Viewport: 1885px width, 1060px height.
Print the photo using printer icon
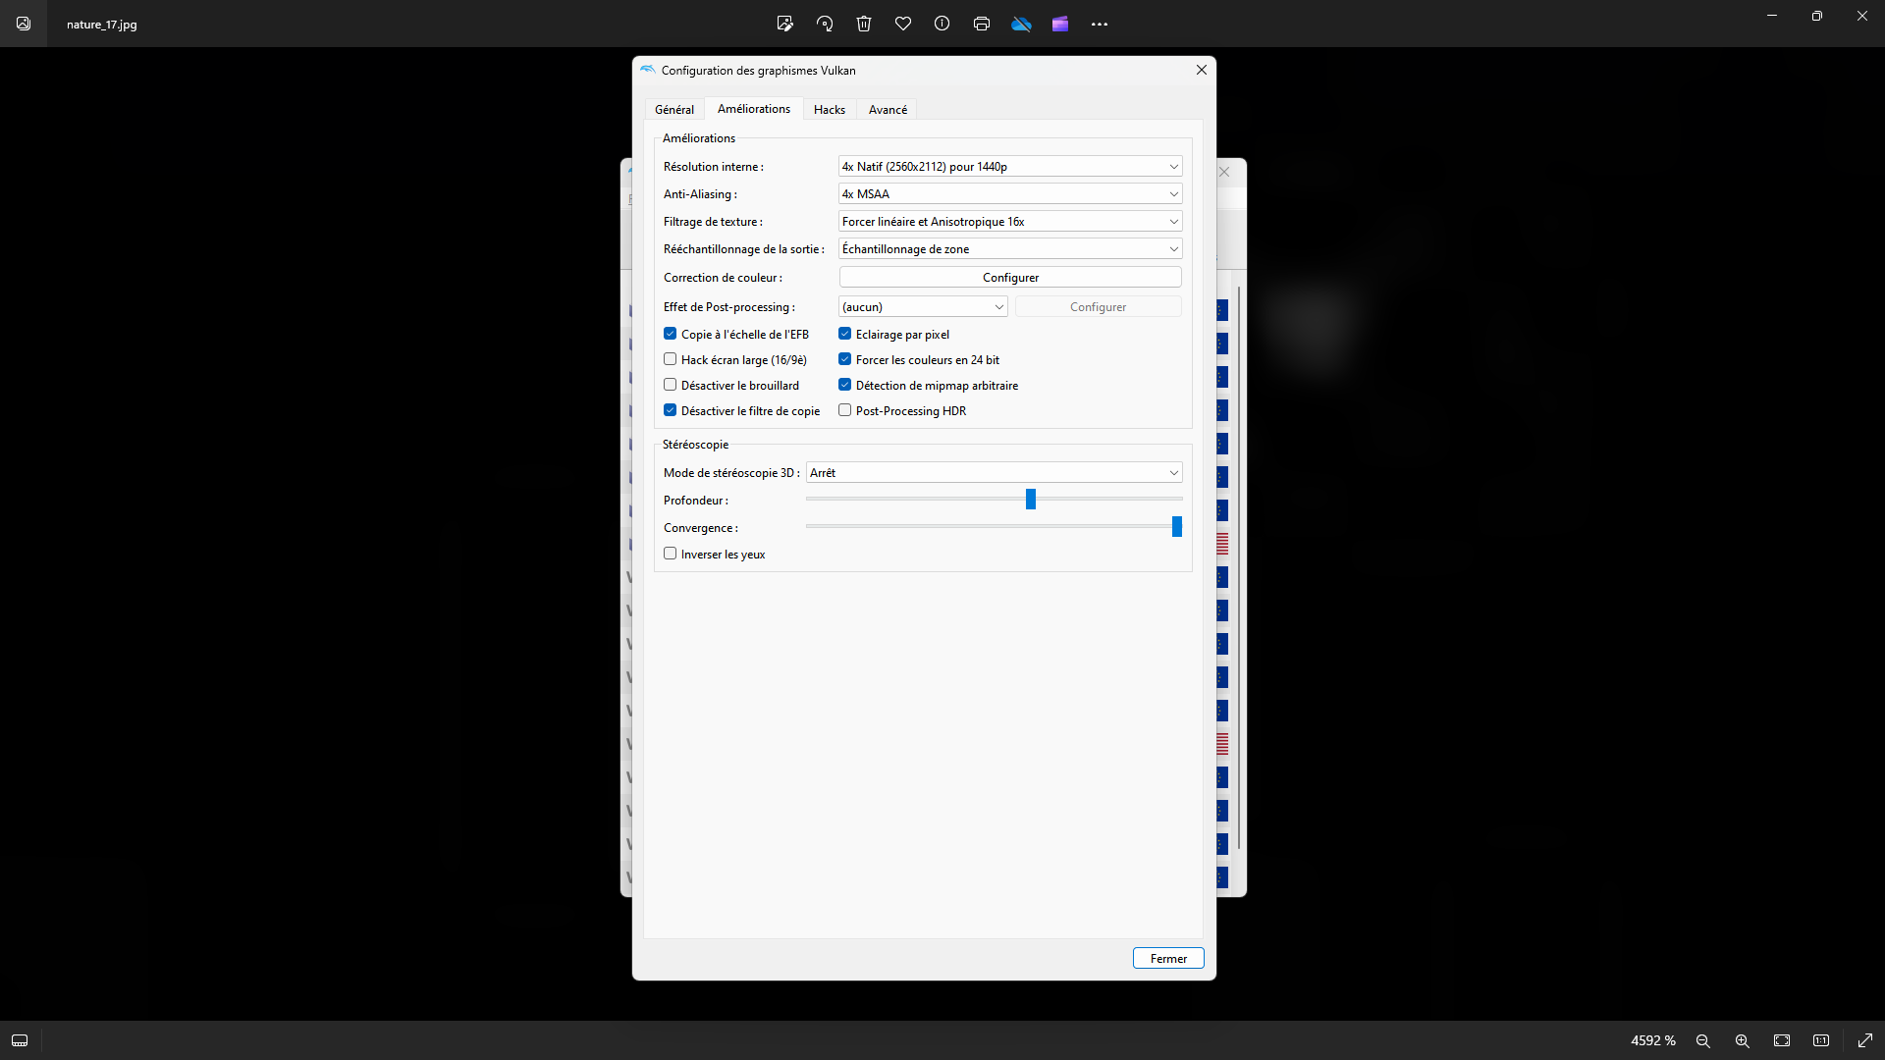tap(982, 24)
